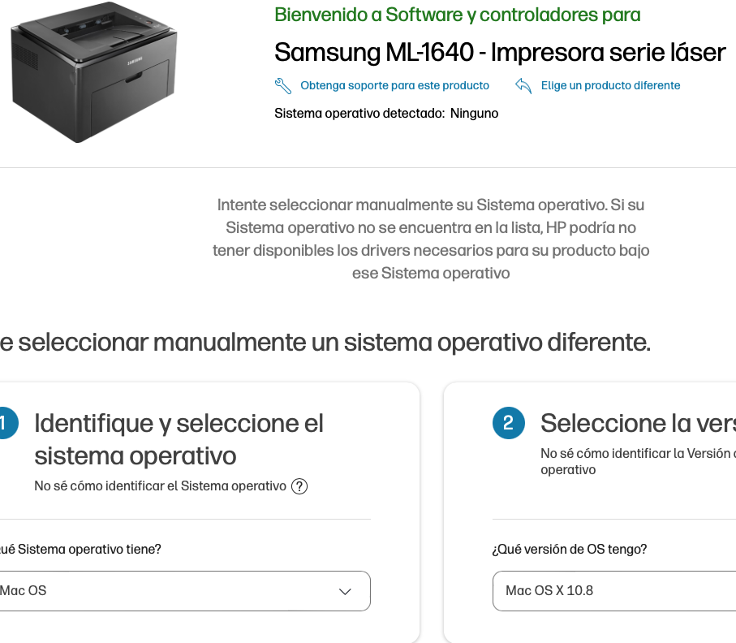Screen dimensions: 736x643
Task: Expand the Mac OS dropdown chevron
Action: [345, 591]
